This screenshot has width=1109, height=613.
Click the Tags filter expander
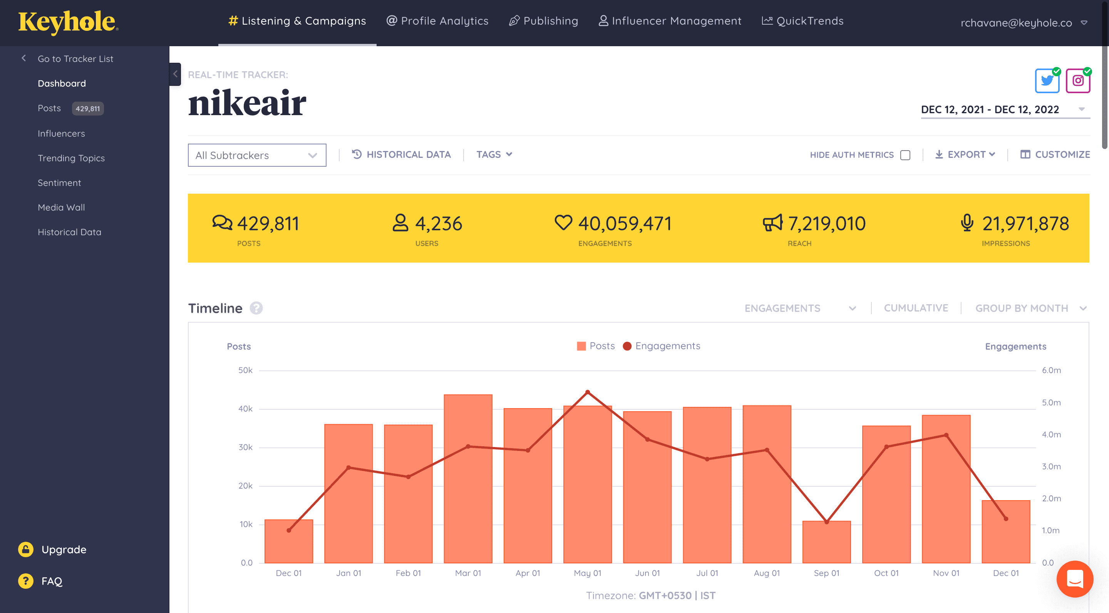click(495, 154)
